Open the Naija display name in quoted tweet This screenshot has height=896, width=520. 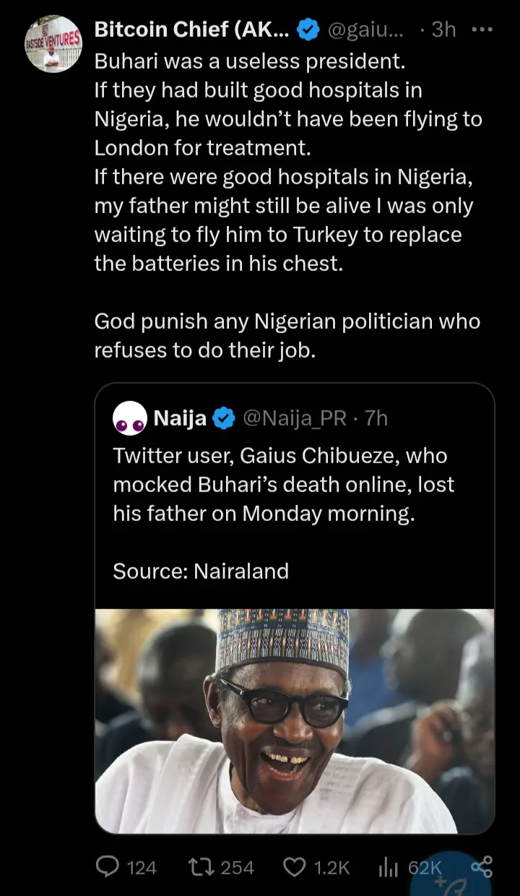pyautogui.click(x=180, y=418)
